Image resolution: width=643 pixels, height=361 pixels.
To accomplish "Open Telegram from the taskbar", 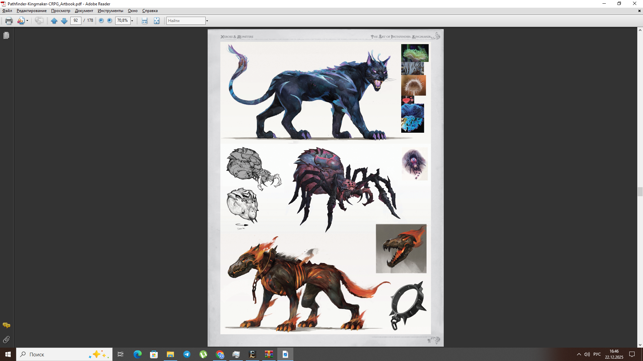I will 187,354.
